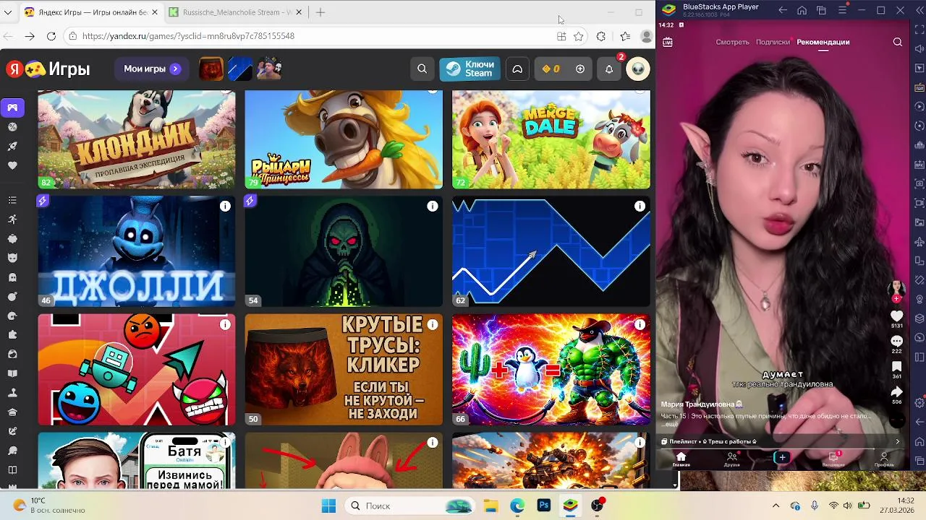This screenshot has height=520, width=926.
Task: Switch to the Подписки tab in TikTok
Action: [x=773, y=42]
